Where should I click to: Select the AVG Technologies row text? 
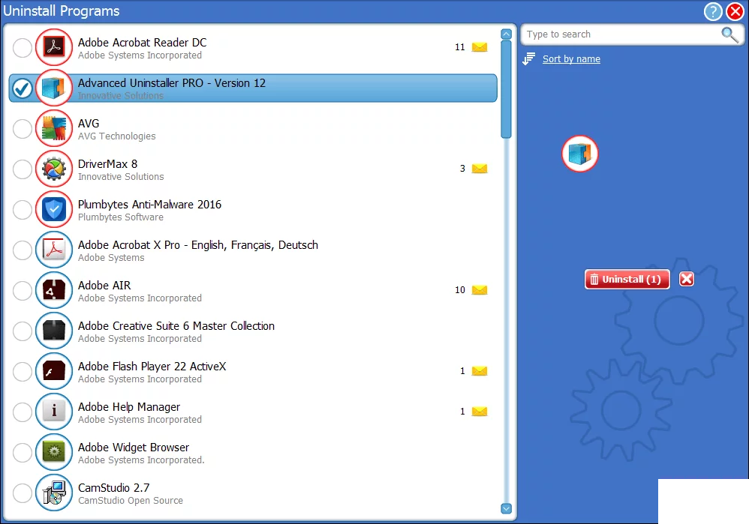(116, 136)
